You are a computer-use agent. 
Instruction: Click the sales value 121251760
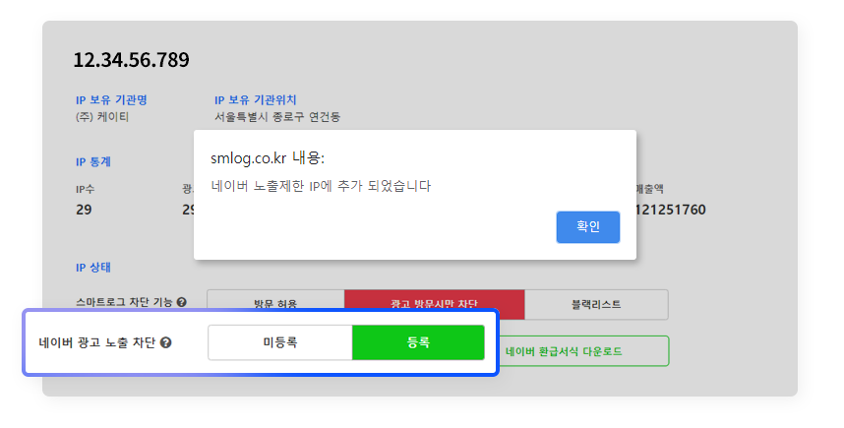[670, 210]
